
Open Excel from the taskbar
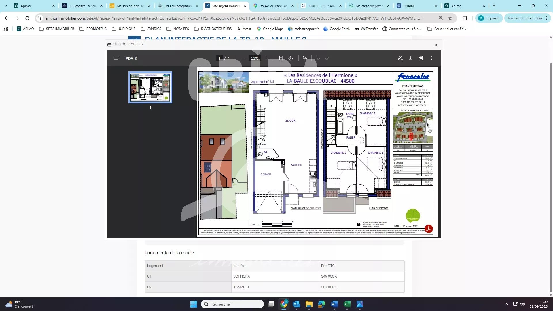(347, 304)
